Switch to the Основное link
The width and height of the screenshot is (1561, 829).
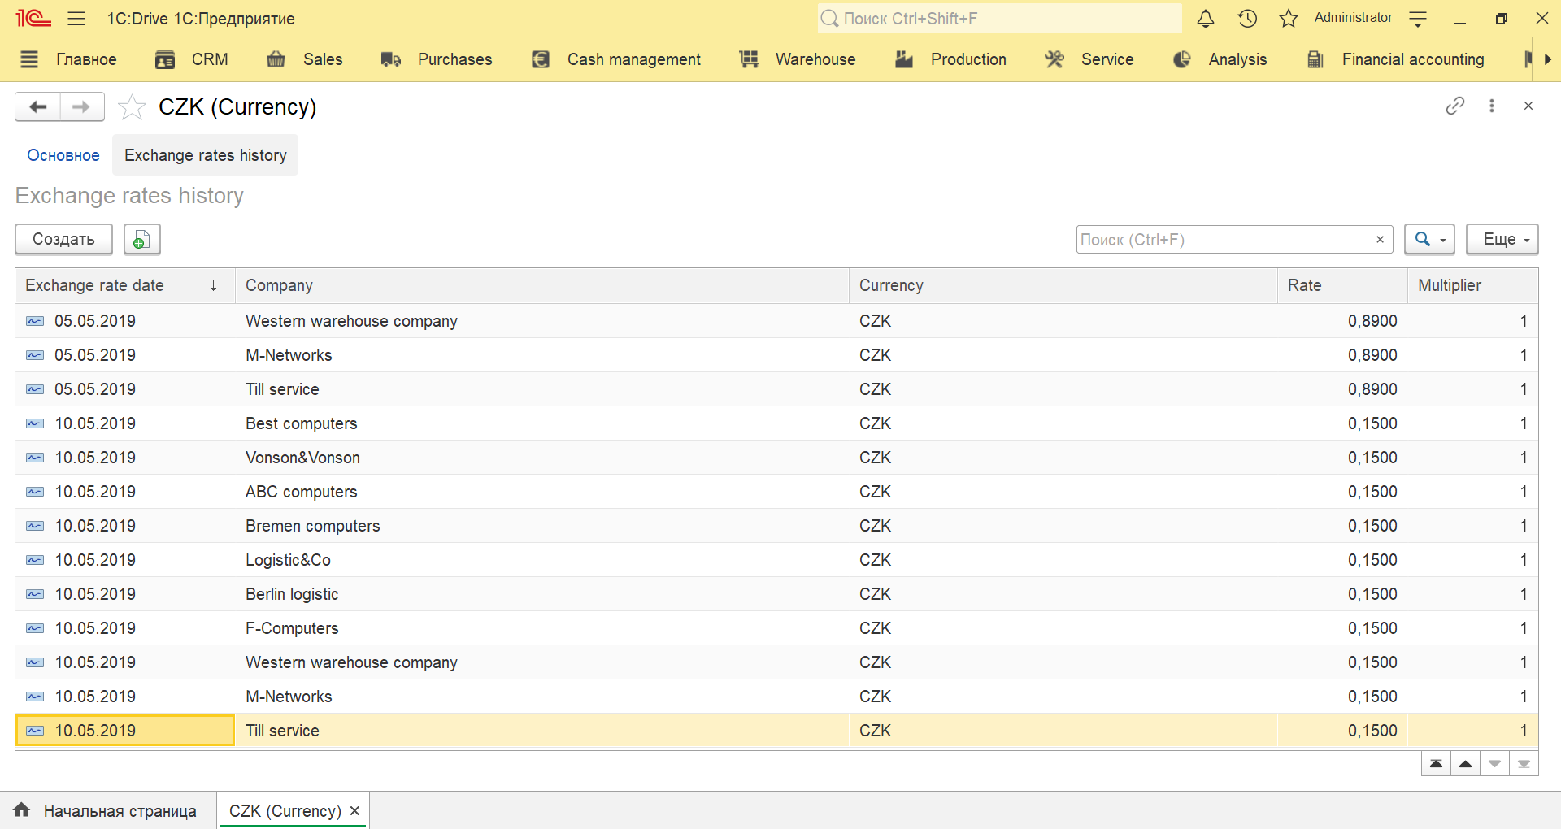tap(63, 155)
